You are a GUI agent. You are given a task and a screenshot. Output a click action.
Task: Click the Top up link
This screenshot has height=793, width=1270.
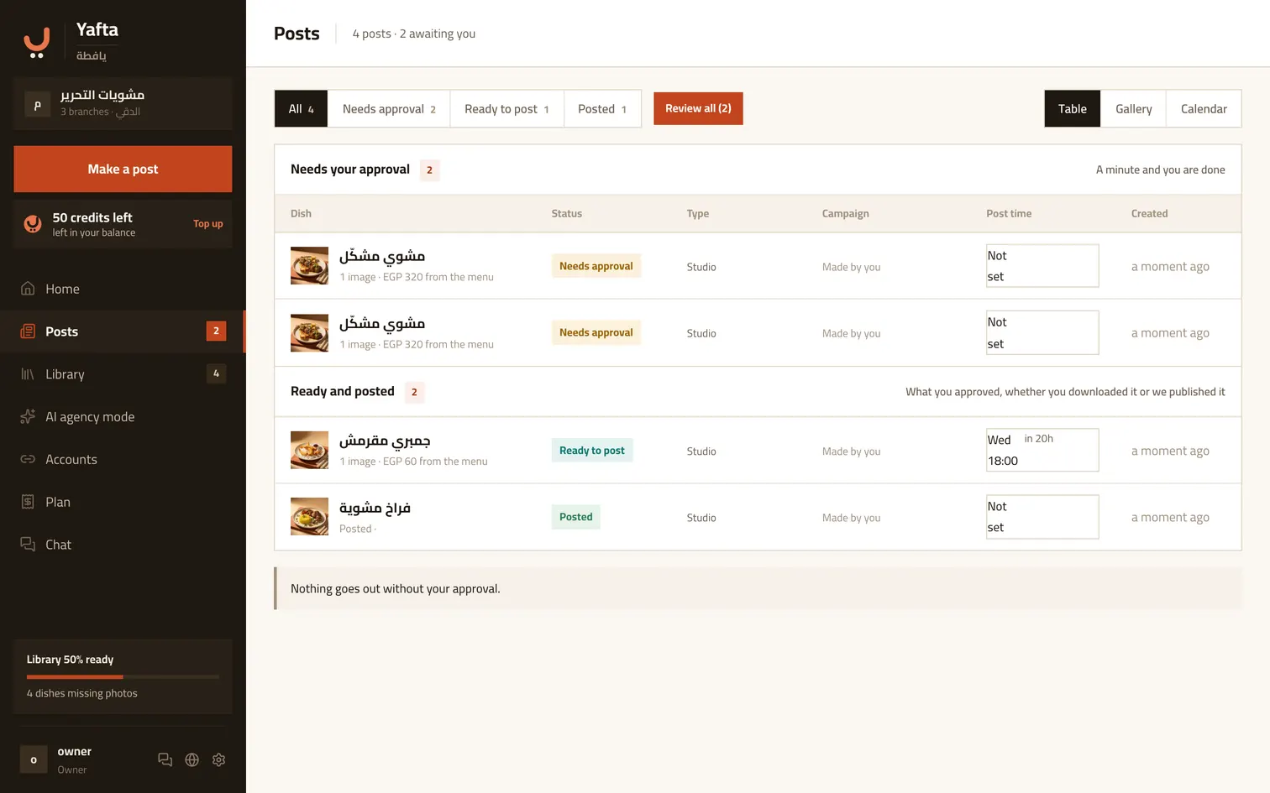click(208, 224)
